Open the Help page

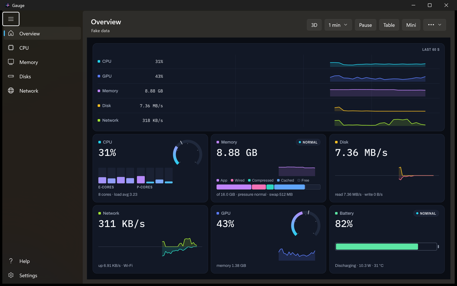[42, 261]
